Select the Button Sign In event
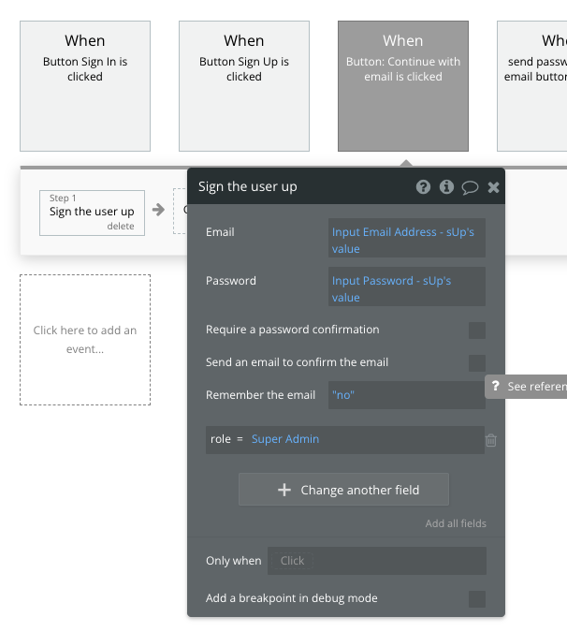The width and height of the screenshot is (567, 632). click(x=85, y=86)
